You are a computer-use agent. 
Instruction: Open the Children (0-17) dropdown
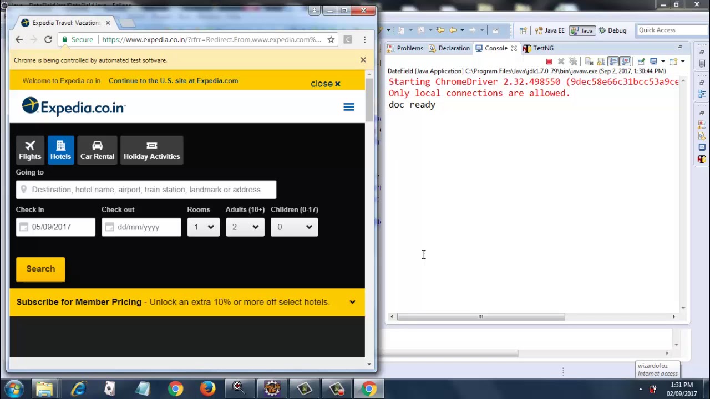294,227
